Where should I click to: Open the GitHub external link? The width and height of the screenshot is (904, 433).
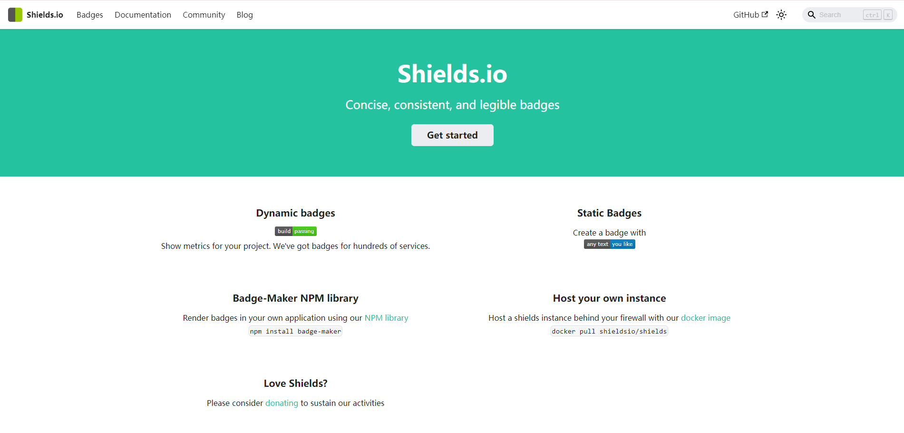pos(750,15)
